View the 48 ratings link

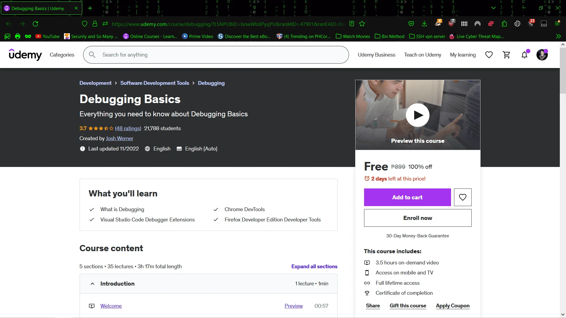click(128, 128)
